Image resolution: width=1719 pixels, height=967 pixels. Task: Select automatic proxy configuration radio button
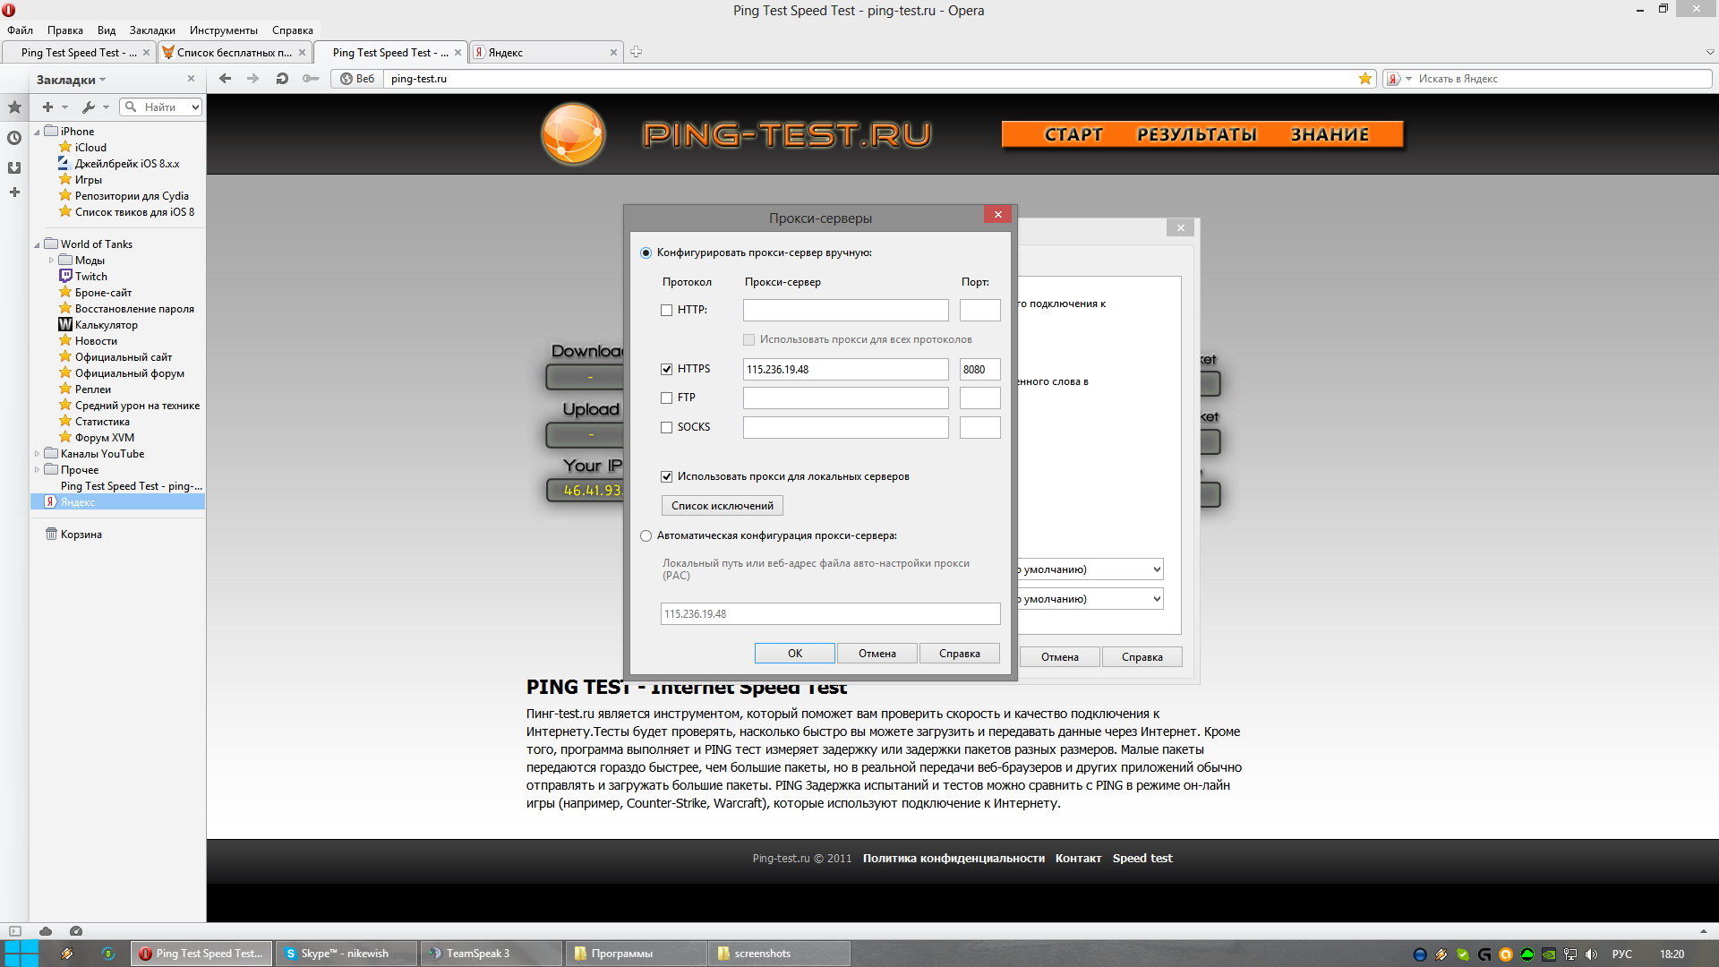[646, 535]
